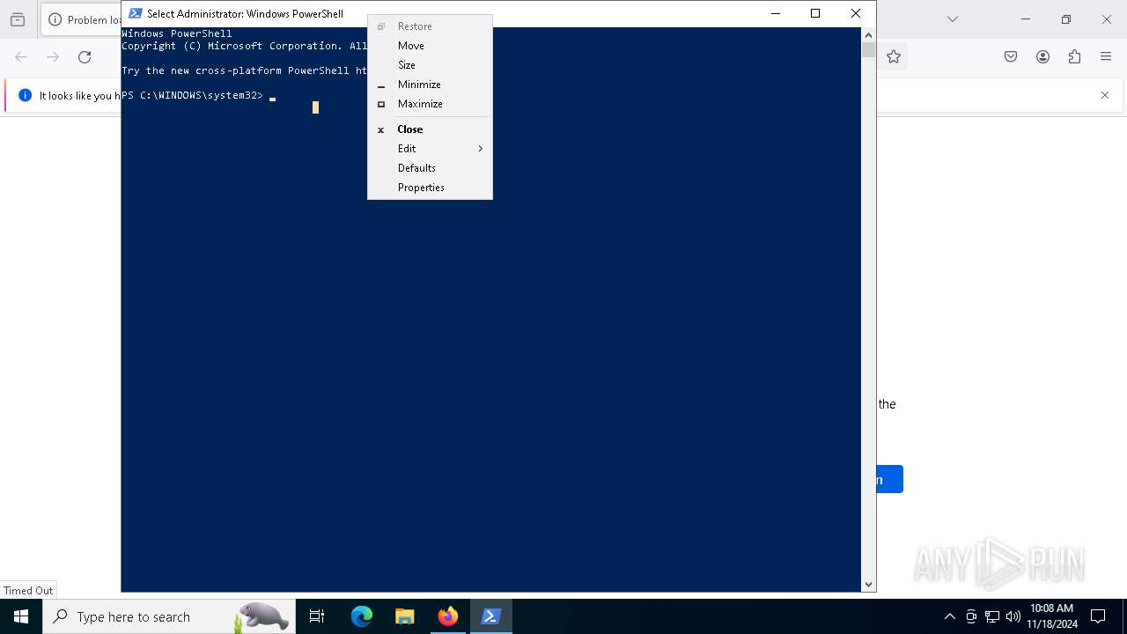Open Firefox recent browsing view icon
The width and height of the screenshot is (1127, 634).
(18, 19)
